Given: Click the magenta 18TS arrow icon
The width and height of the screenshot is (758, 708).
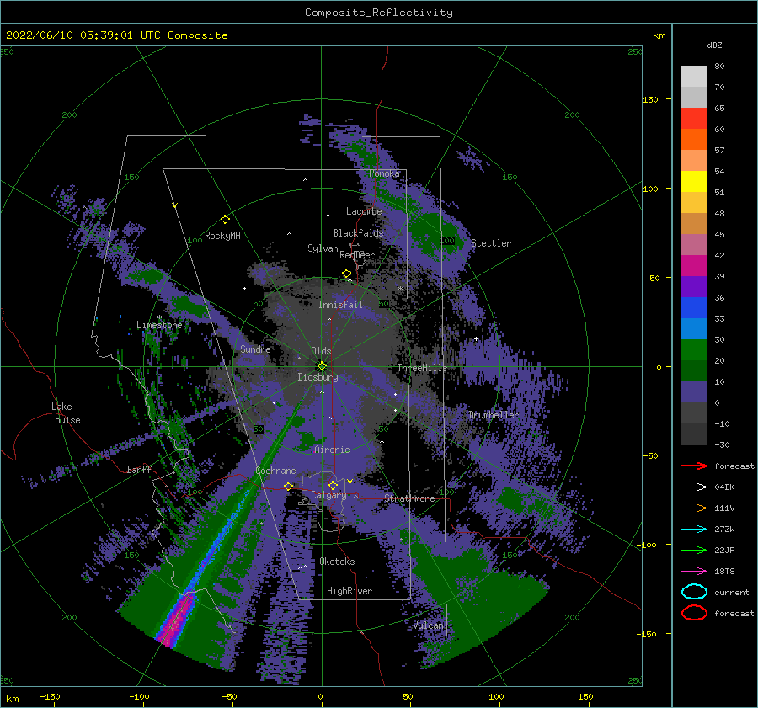Looking at the screenshot, I should click(694, 572).
